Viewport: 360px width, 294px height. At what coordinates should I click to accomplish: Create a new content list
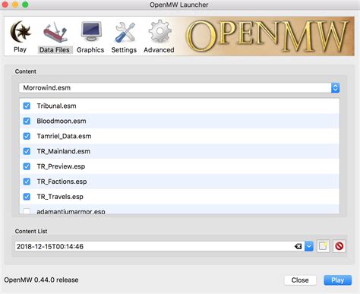pyautogui.click(x=323, y=246)
